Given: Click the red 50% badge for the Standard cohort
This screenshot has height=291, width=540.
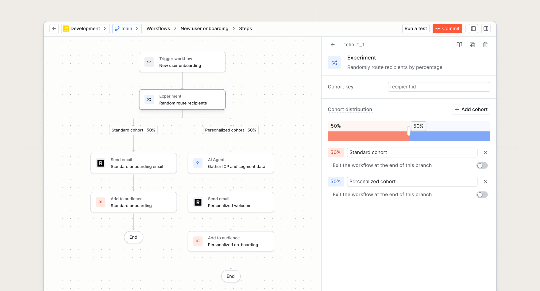Looking at the screenshot, I should click(335, 153).
